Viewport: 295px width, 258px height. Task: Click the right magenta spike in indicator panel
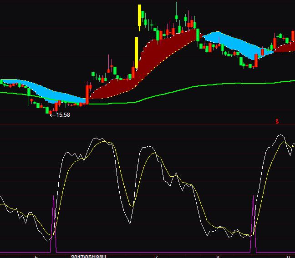pos(254,225)
